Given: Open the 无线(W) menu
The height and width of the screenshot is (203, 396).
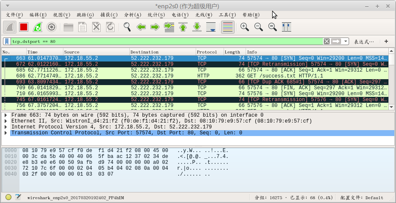Looking at the screenshot, I should (x=204, y=15).
